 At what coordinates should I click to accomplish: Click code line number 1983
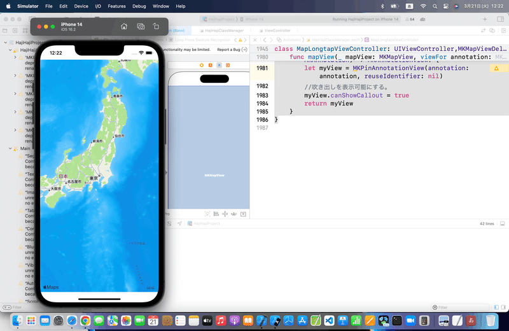point(262,95)
